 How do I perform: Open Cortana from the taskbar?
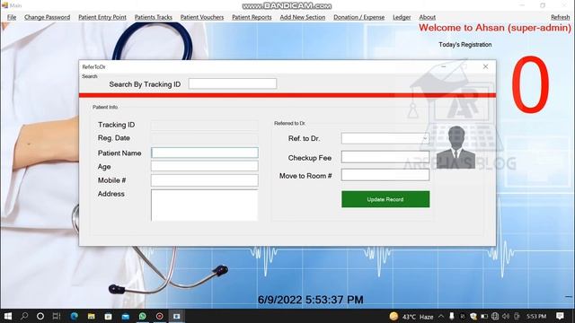coord(40,316)
